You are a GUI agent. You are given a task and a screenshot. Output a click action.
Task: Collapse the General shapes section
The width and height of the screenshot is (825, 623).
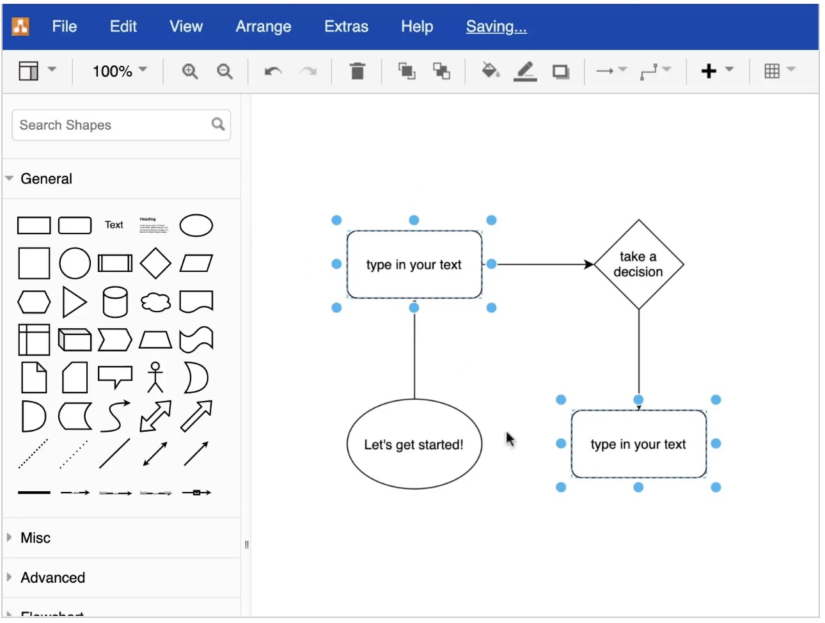click(x=46, y=179)
